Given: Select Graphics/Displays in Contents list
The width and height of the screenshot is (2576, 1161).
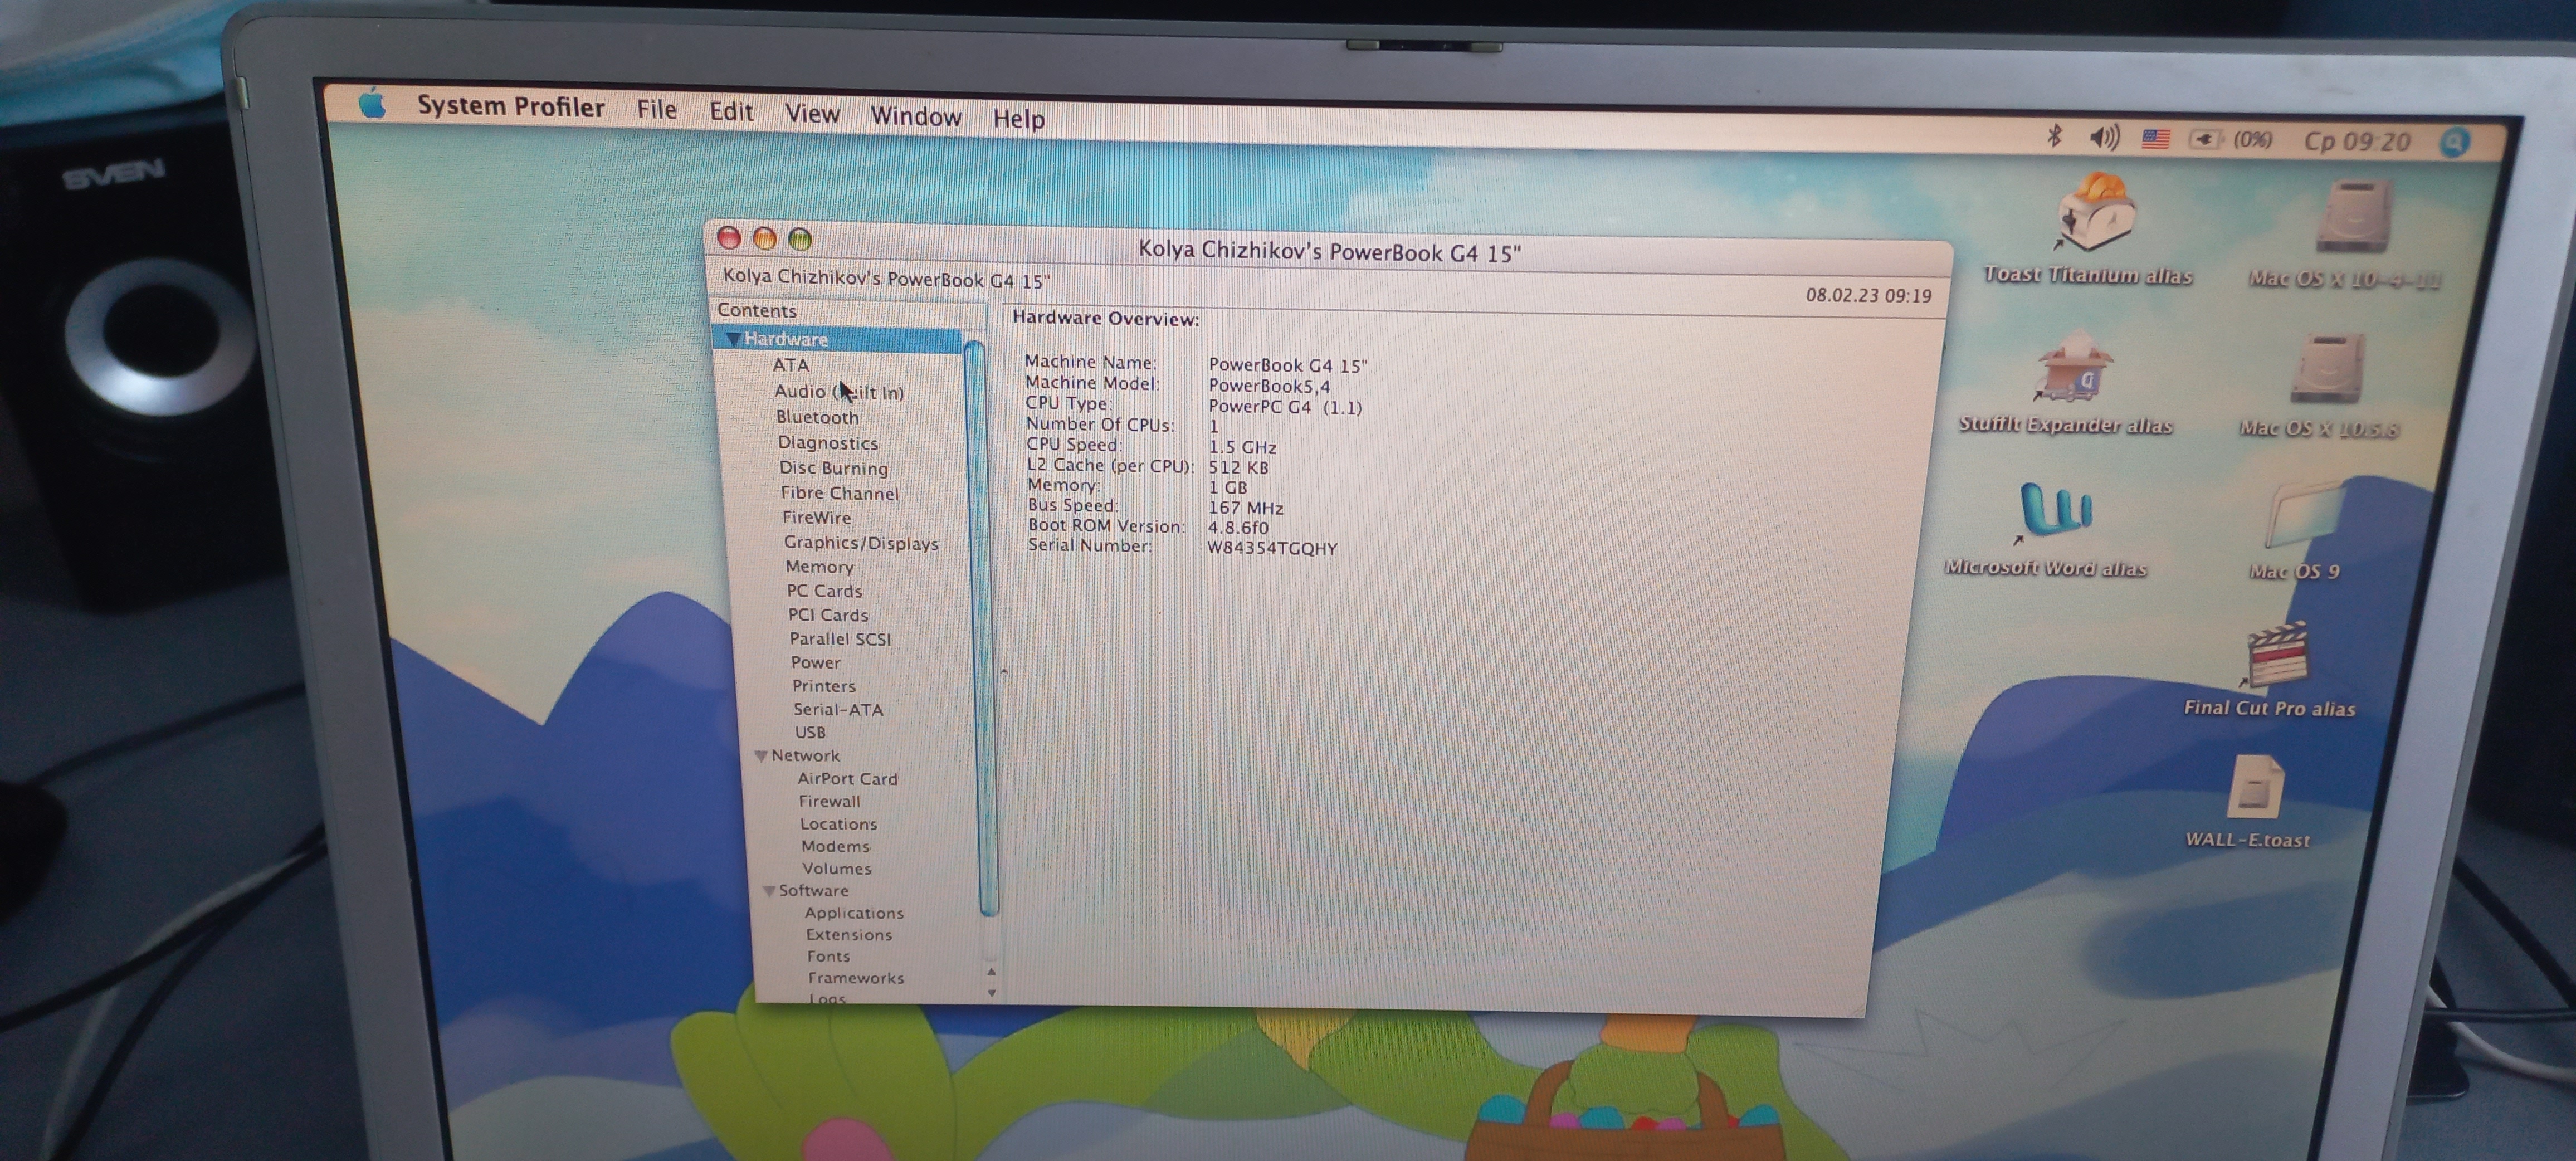Looking at the screenshot, I should click(x=860, y=543).
